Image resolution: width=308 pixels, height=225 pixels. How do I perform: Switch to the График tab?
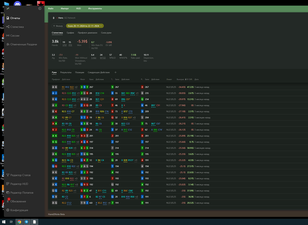pyautogui.click(x=70, y=33)
